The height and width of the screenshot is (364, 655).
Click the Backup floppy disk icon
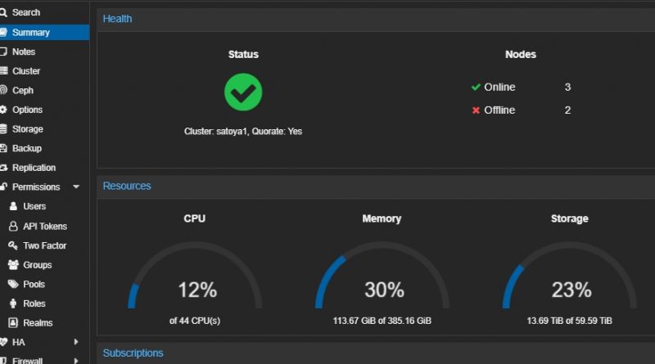(4, 149)
